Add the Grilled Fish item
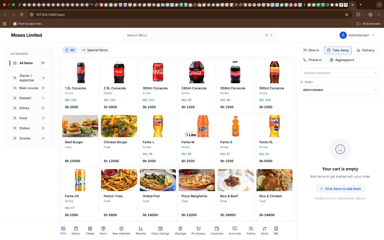 click(158, 195)
